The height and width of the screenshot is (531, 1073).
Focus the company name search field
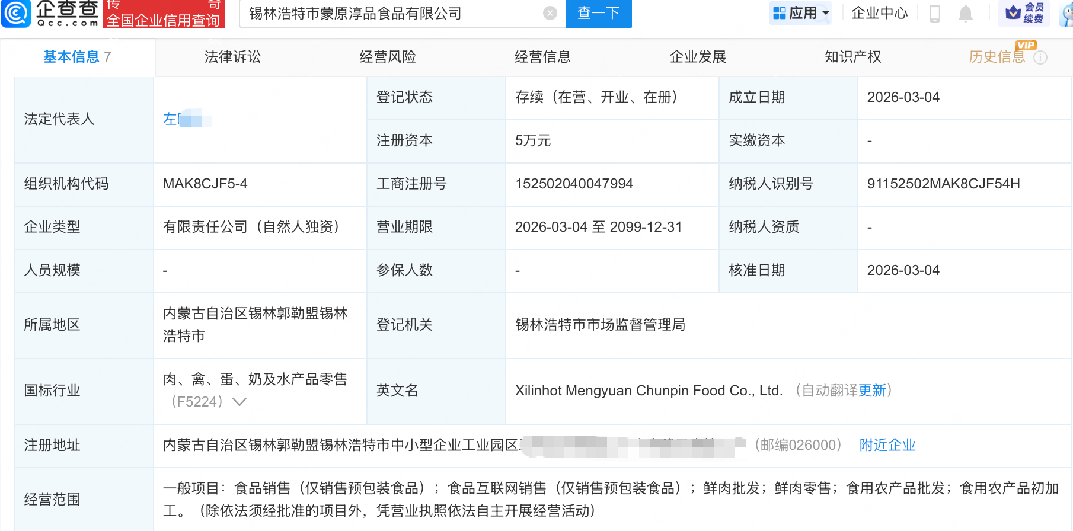tap(391, 14)
